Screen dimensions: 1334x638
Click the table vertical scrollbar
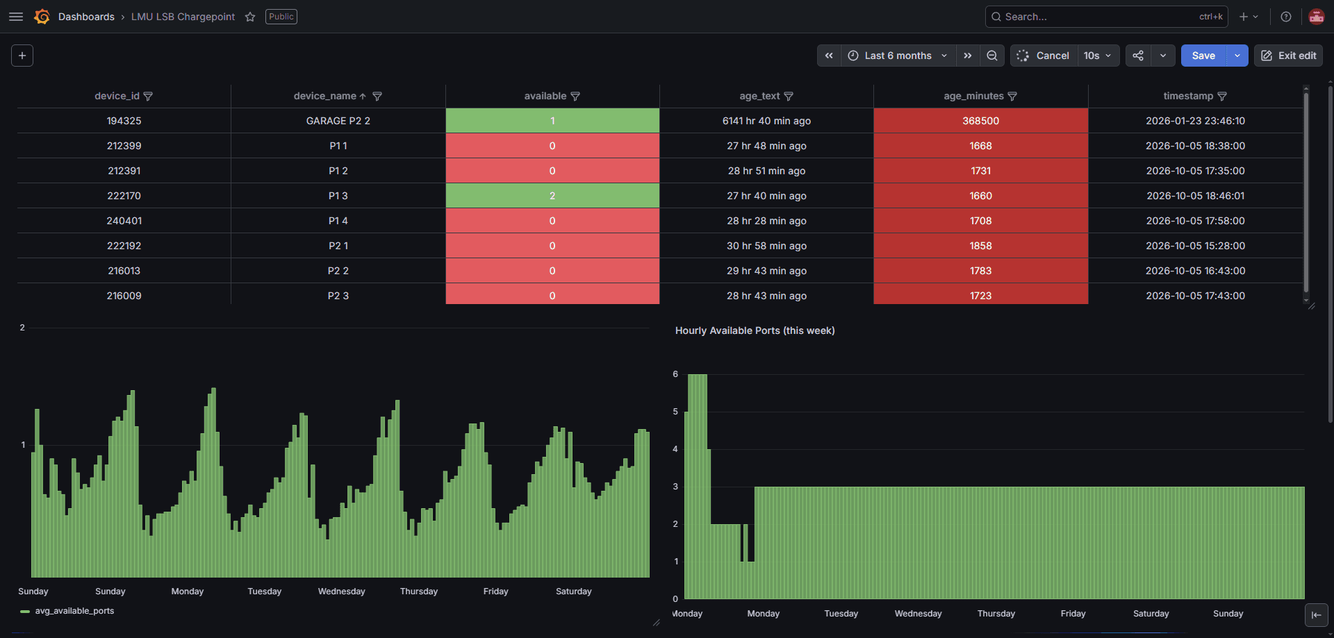1306,193
